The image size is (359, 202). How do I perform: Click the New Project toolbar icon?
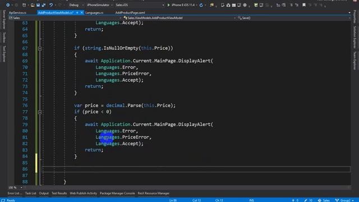24,5
